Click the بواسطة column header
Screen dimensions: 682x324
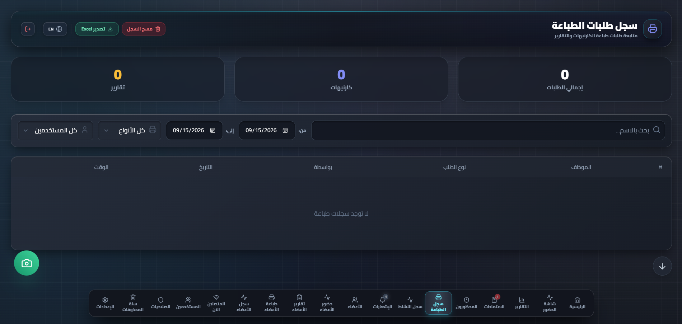[323, 167]
